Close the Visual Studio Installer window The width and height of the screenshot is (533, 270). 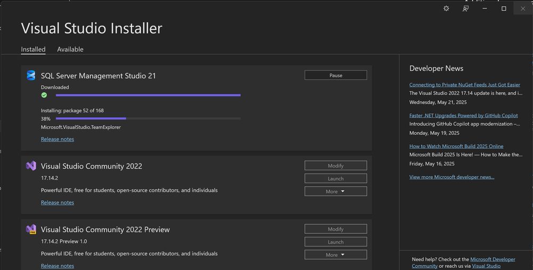tap(523, 9)
